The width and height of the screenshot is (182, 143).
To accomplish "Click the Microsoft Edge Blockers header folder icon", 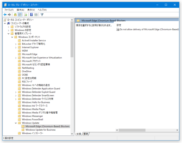I will 78,21.
